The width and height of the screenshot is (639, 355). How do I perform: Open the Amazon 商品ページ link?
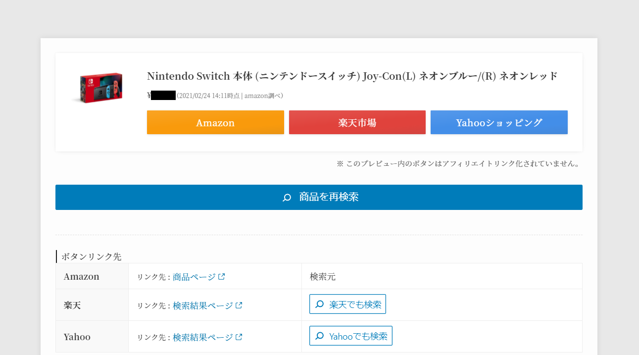(194, 277)
